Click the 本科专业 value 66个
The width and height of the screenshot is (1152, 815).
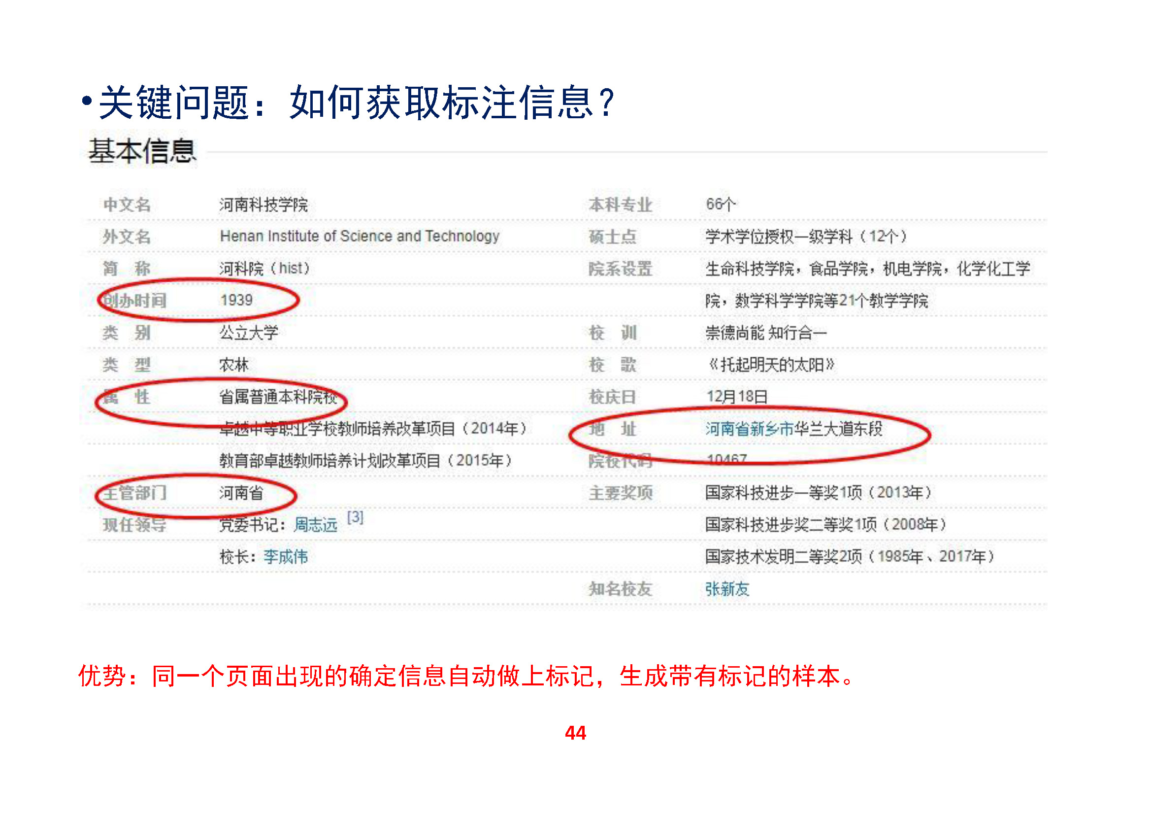click(721, 204)
